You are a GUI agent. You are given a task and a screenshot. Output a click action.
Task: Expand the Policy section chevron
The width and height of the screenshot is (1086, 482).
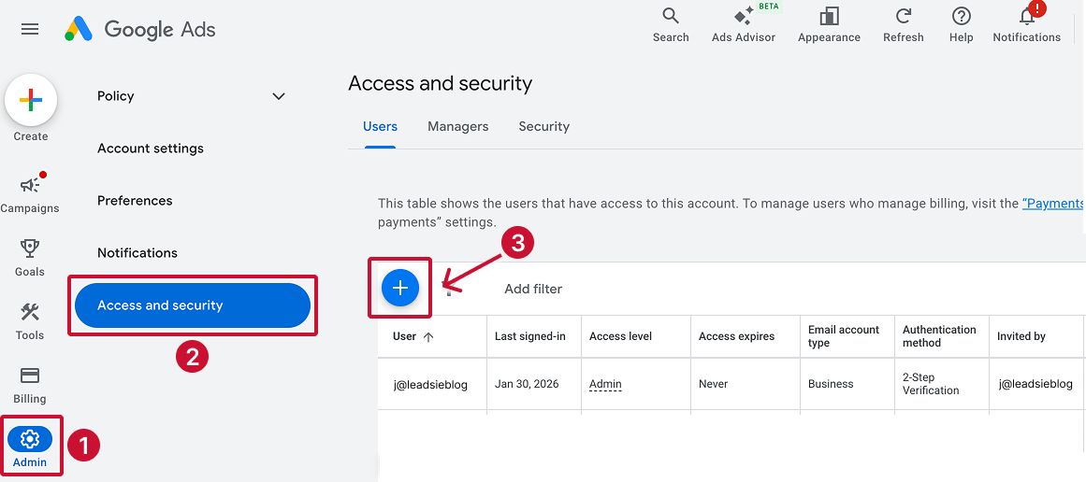click(x=279, y=96)
